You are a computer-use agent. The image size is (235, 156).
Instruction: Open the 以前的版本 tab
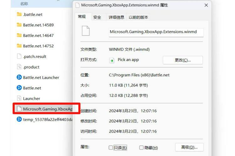tap(138, 17)
